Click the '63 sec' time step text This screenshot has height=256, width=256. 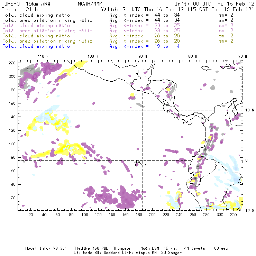coord(221,248)
